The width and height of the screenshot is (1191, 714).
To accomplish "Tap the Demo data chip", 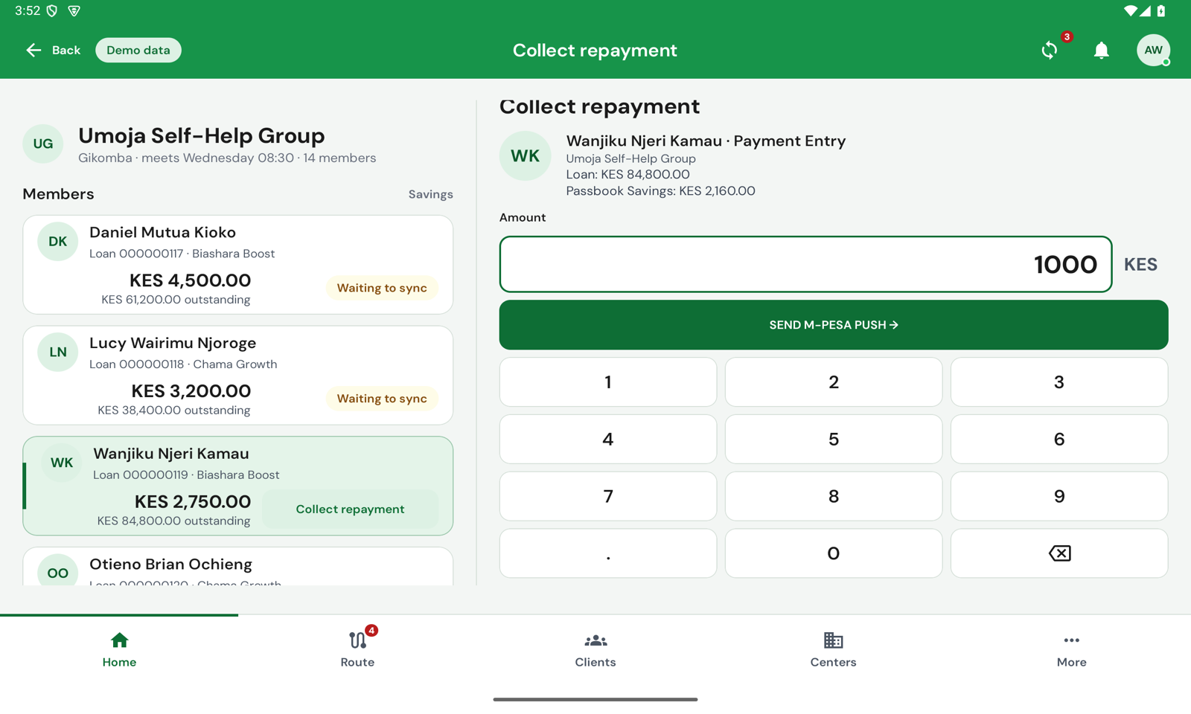I will (138, 50).
